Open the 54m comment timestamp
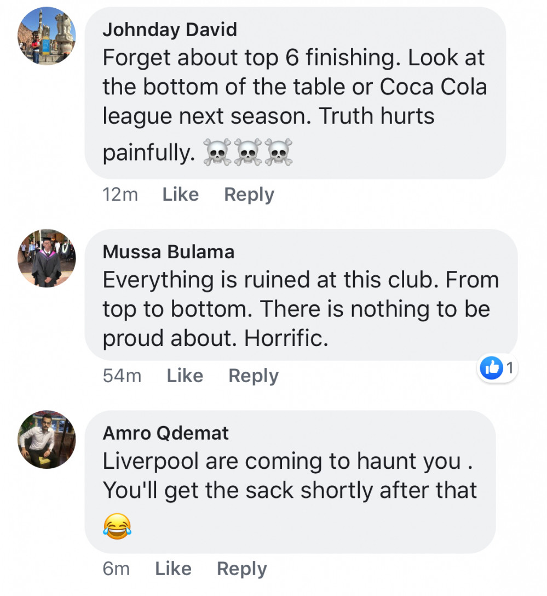Screen dimensions: 547x596 tap(122, 376)
